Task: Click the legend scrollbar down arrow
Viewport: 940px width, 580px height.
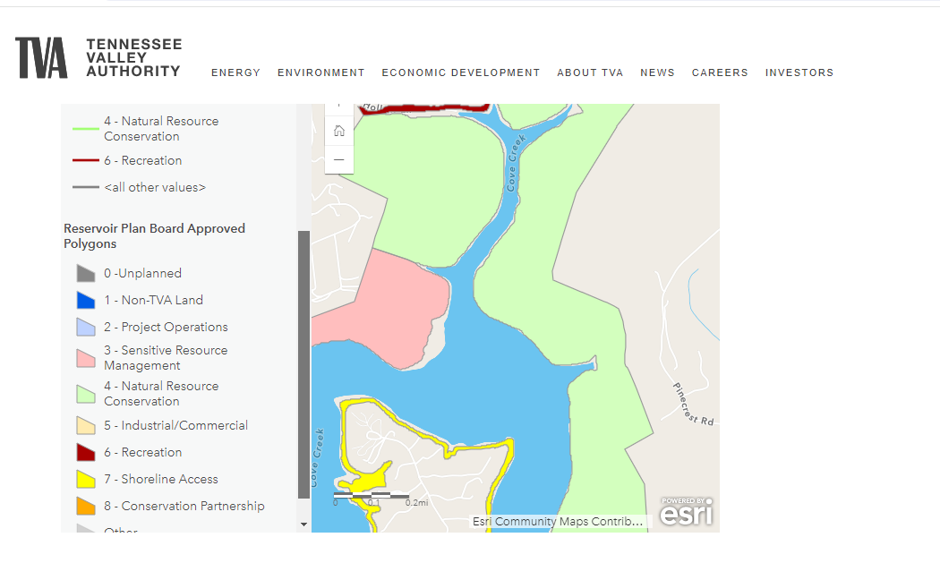Action: click(x=303, y=525)
